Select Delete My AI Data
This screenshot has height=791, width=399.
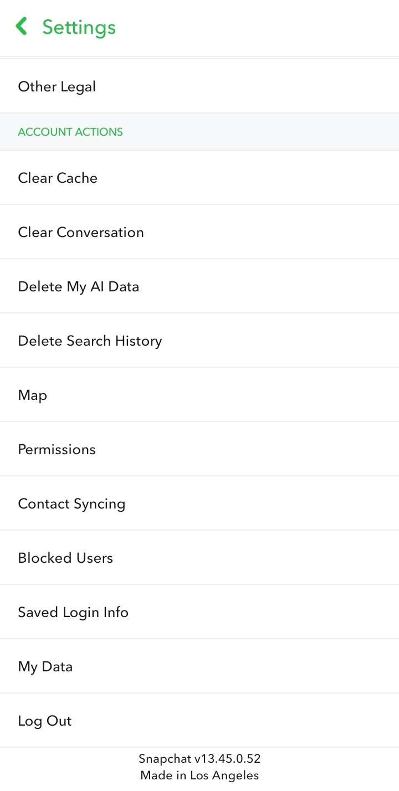pyautogui.click(x=199, y=286)
